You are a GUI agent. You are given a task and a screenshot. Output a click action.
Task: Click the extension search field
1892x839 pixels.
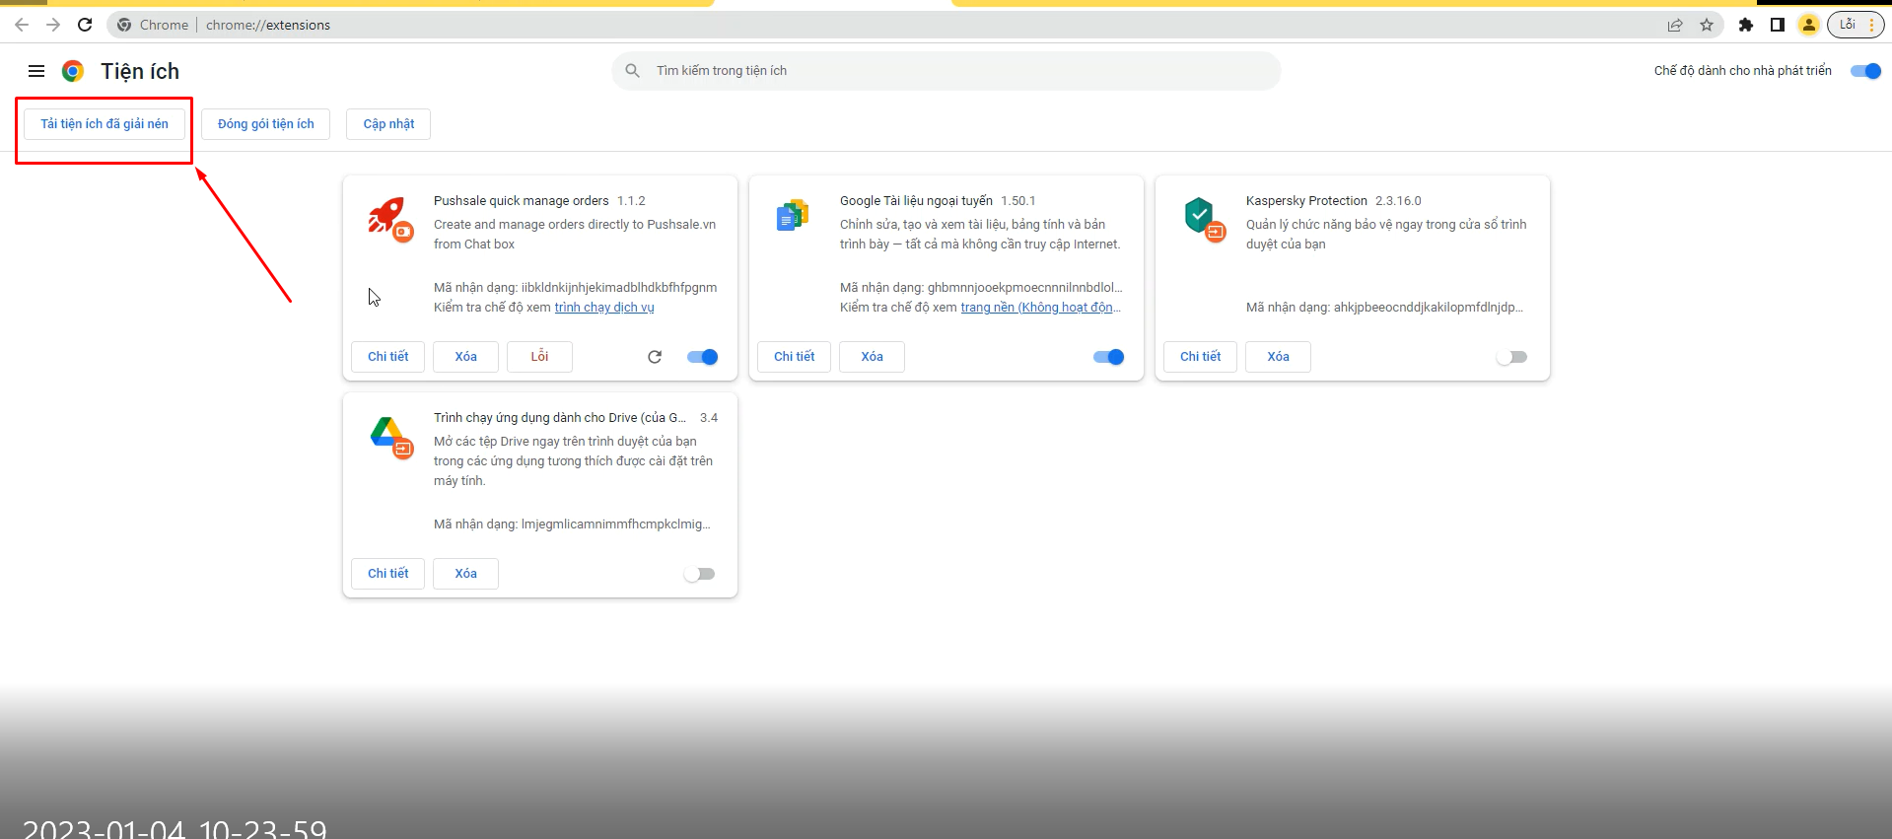click(946, 71)
